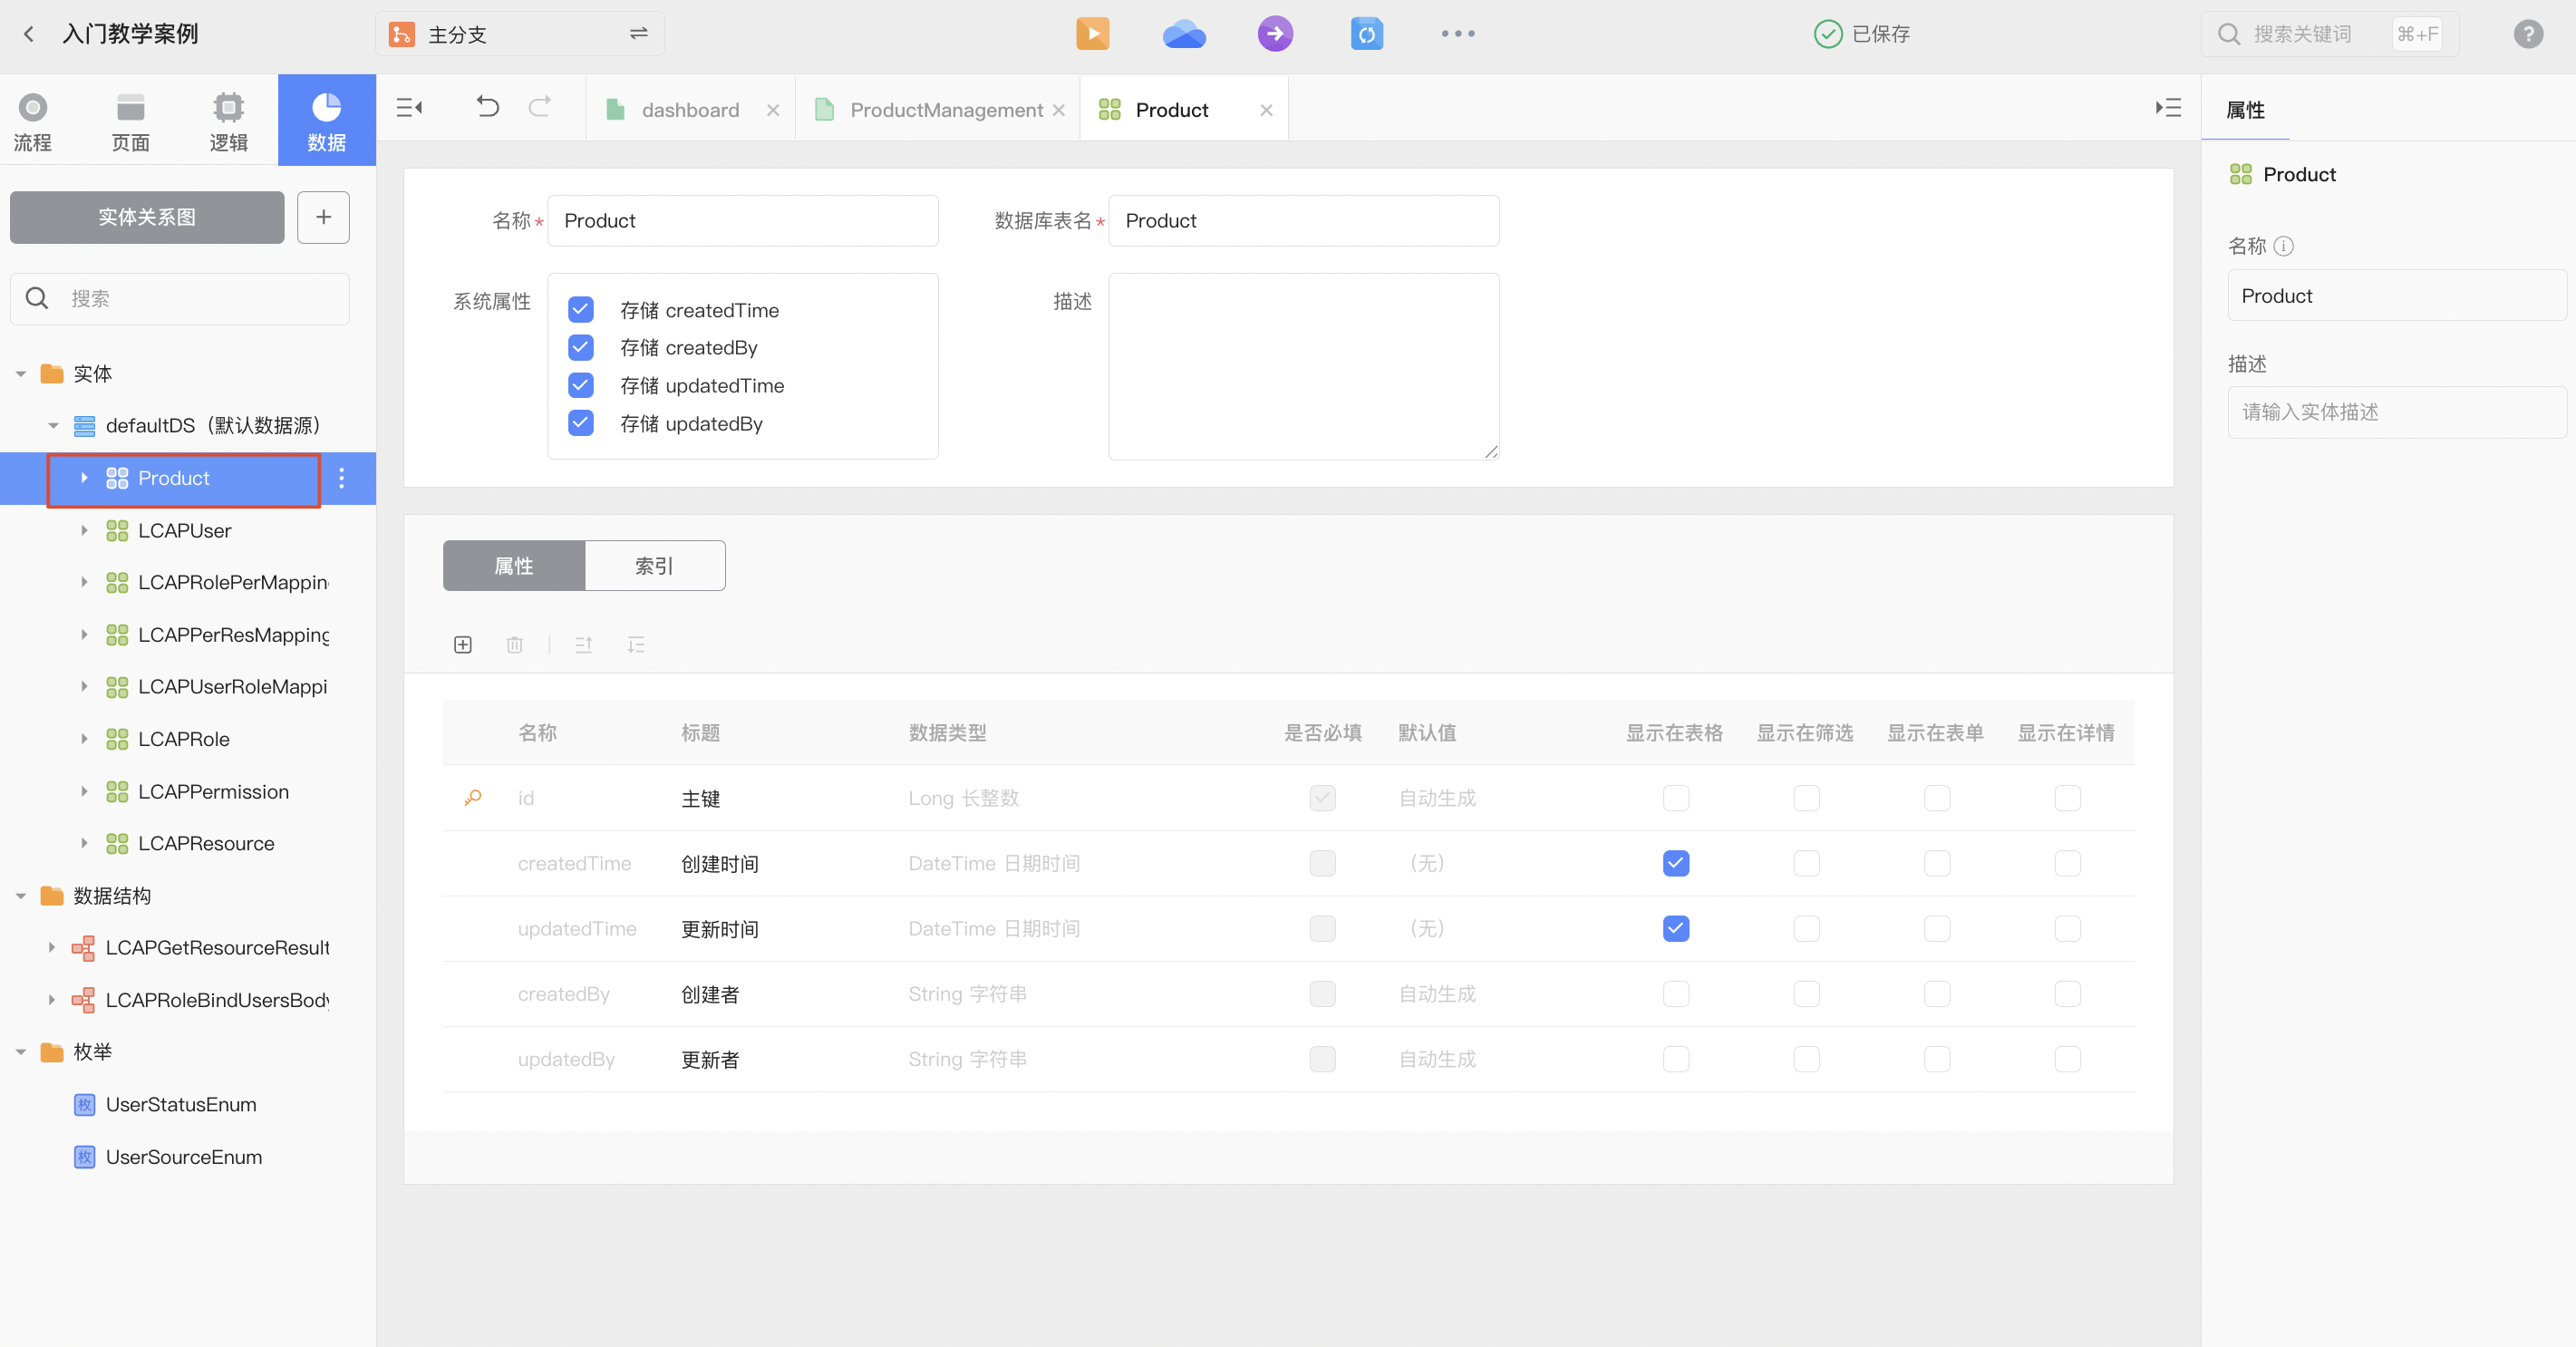
Task: Collapse the 枚举 folder
Action: pos(20,1052)
